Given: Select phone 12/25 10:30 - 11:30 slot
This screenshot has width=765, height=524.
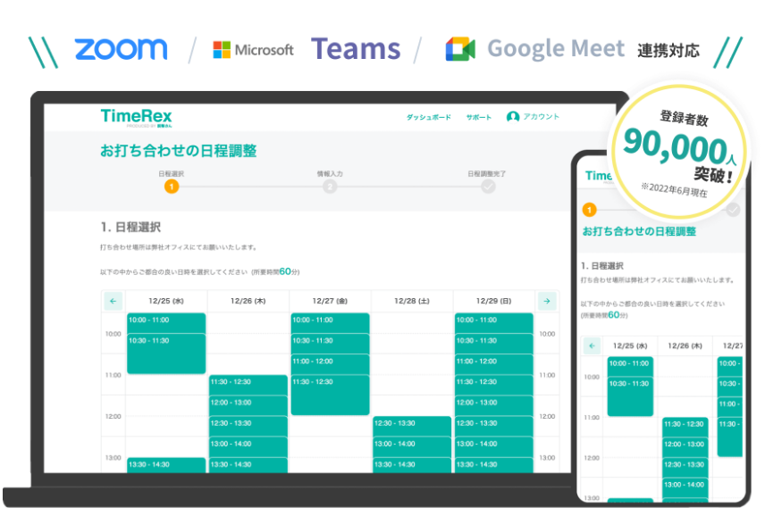Looking at the screenshot, I should pyautogui.click(x=630, y=396).
